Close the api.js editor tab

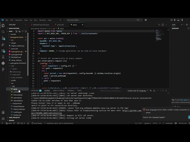click(x=83, y=25)
